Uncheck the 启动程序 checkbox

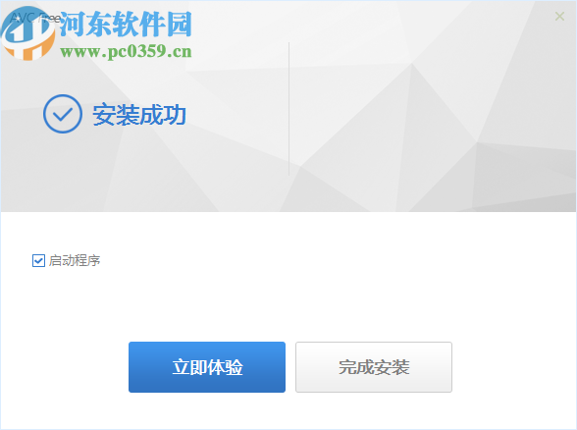click(38, 261)
